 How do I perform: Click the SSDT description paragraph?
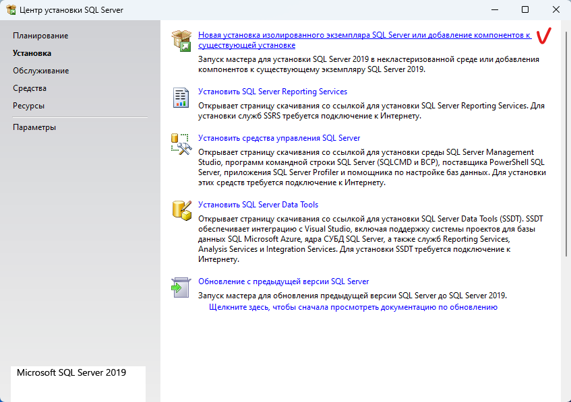pos(370,239)
